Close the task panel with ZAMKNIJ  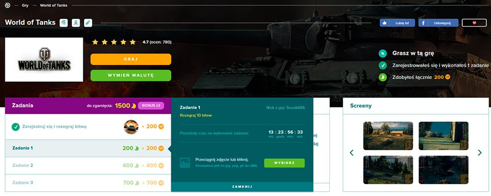coord(242,186)
